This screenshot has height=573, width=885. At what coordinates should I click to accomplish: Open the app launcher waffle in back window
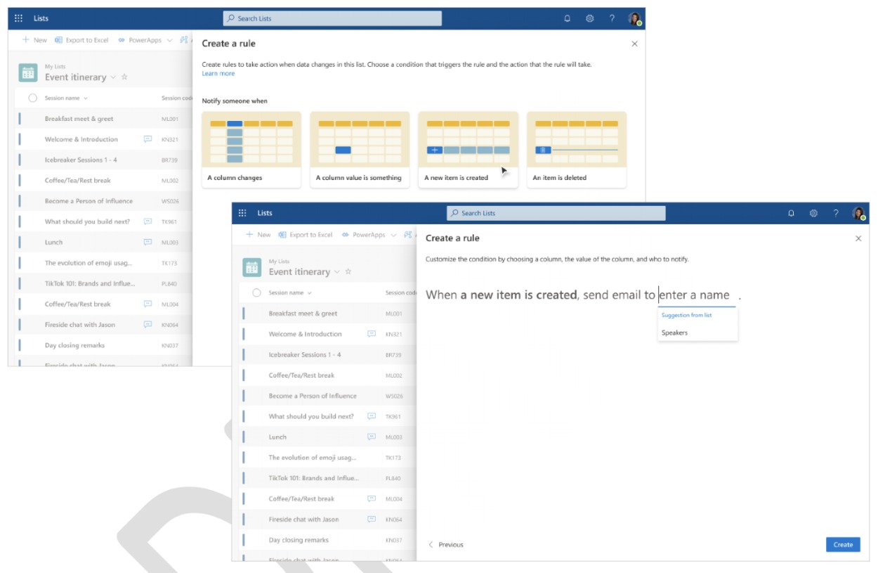click(x=19, y=19)
